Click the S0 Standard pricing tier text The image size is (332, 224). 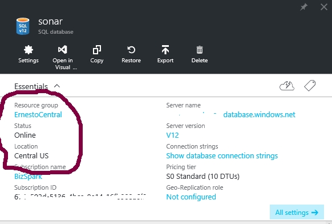pos(203,177)
